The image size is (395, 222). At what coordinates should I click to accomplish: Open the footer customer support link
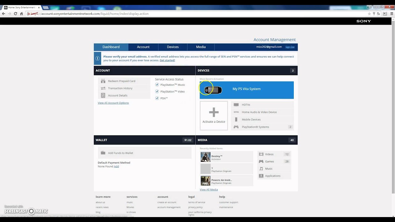(229, 202)
